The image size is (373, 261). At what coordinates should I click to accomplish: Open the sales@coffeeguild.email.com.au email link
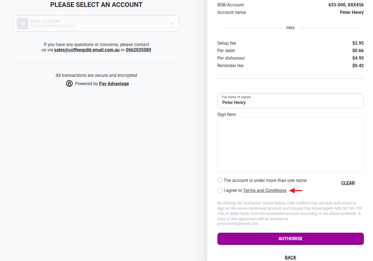(x=87, y=50)
